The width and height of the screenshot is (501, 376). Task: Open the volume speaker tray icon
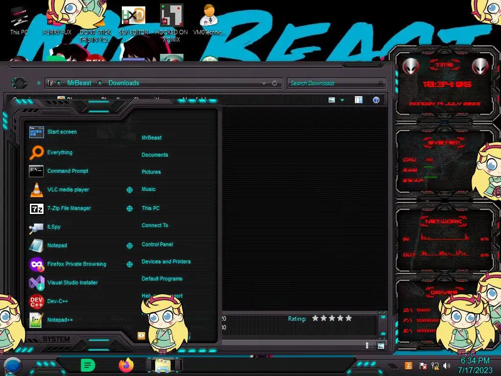pos(447,365)
